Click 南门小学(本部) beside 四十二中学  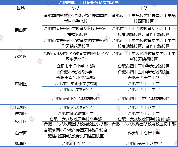(x=76, y=78)
